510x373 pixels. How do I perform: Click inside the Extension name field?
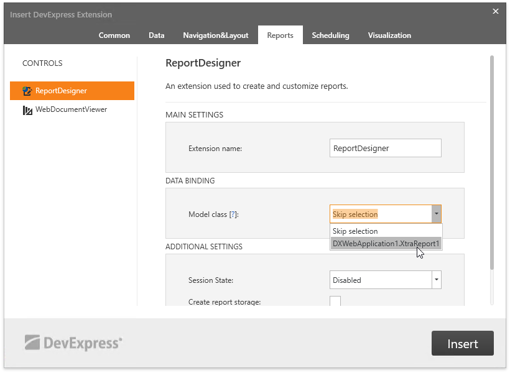click(385, 148)
